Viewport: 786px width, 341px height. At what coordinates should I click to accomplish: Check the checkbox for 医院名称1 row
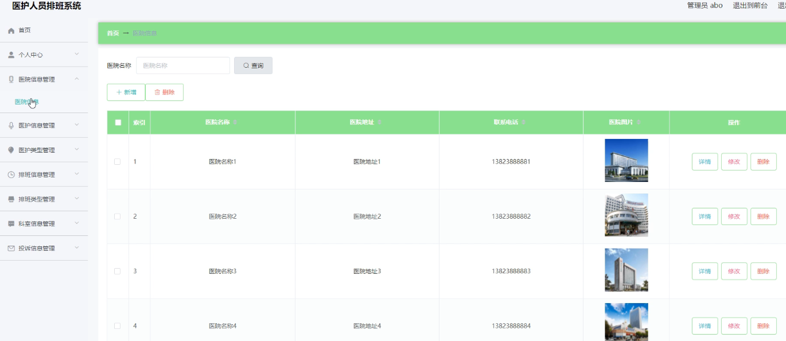coord(117,161)
